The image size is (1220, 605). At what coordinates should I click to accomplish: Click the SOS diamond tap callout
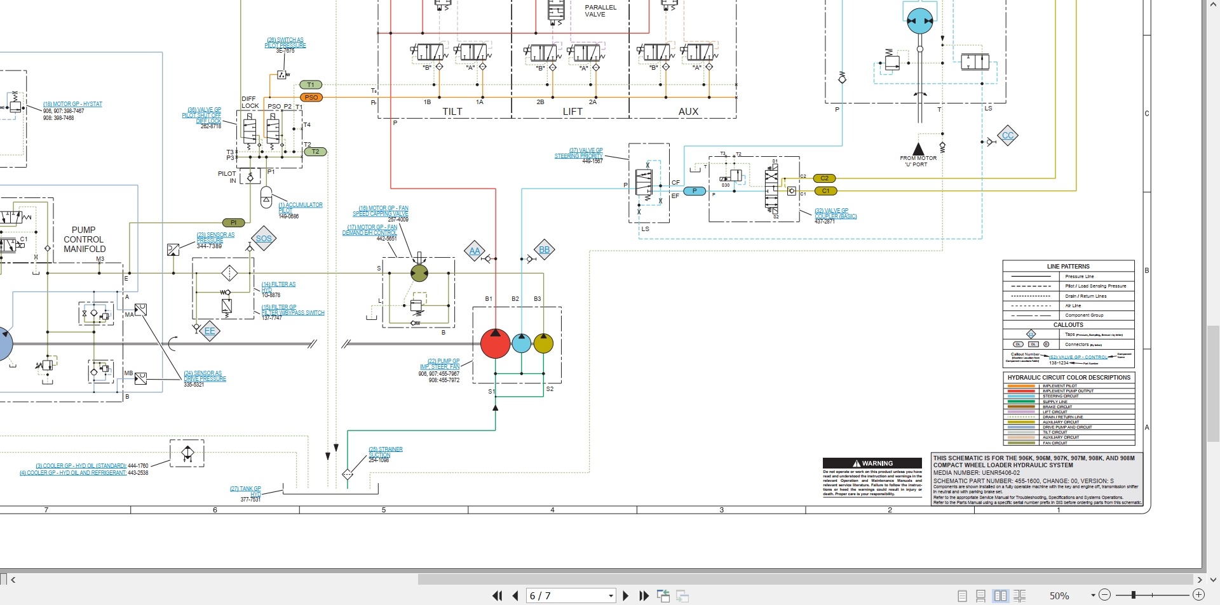(264, 239)
